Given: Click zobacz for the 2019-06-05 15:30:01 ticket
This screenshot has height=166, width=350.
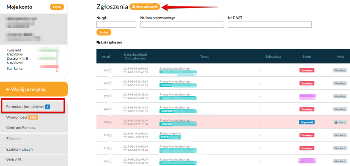Looking at the screenshot, I should pos(340,83).
